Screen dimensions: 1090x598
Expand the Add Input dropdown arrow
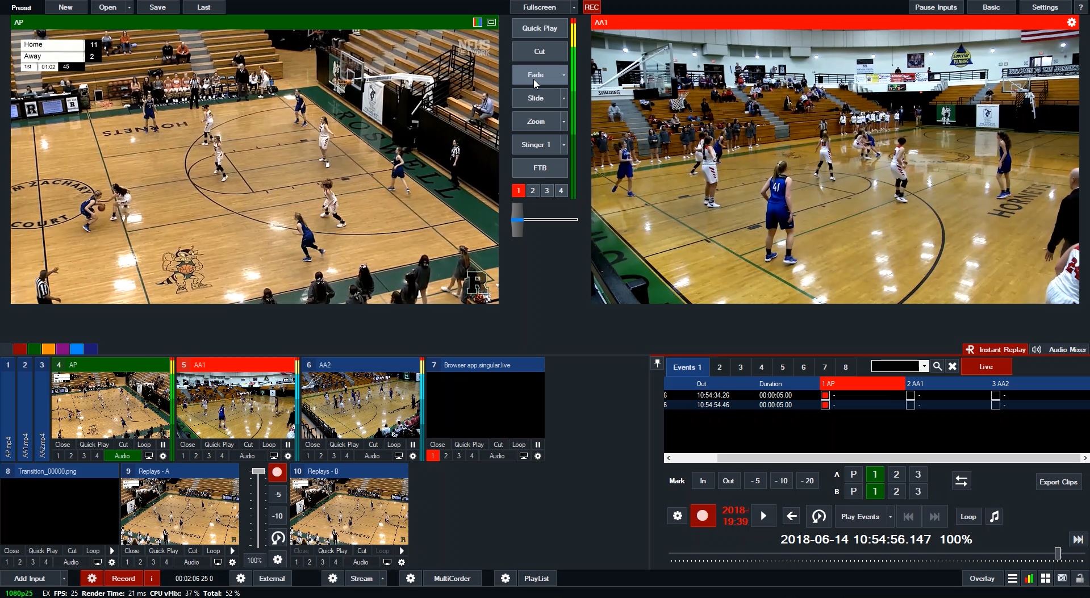click(64, 579)
